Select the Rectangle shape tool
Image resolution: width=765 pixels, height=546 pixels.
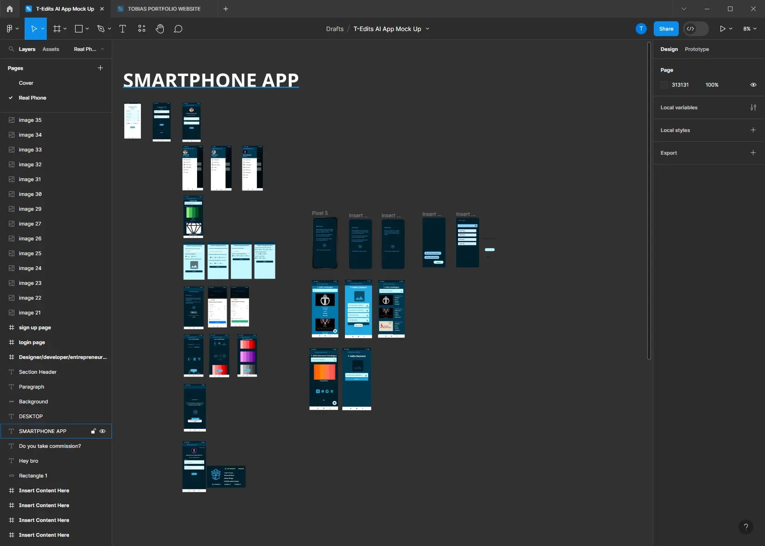coord(79,29)
